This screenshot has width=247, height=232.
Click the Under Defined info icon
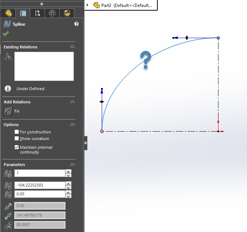[x=8, y=89]
